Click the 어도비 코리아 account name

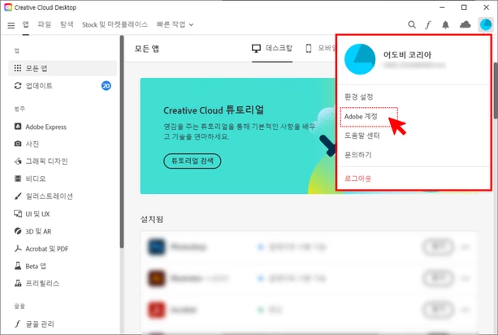[x=407, y=55]
